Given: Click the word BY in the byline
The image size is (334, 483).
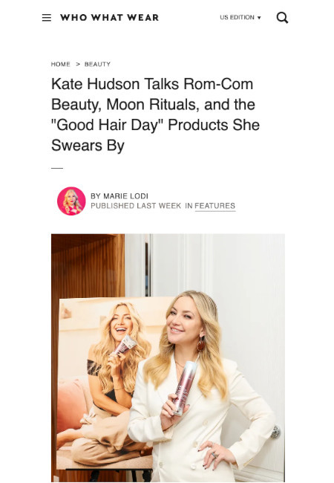Looking at the screenshot, I should (96, 196).
